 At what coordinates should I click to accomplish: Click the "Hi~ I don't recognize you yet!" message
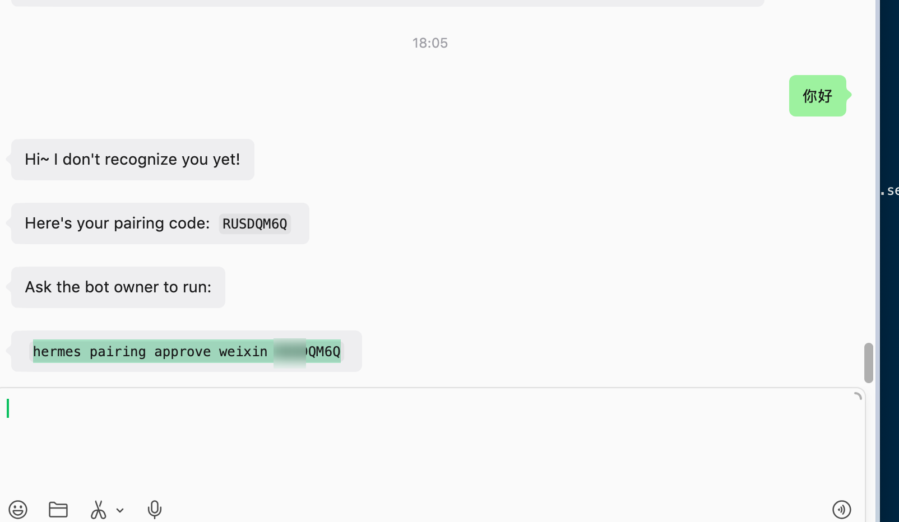click(x=133, y=160)
